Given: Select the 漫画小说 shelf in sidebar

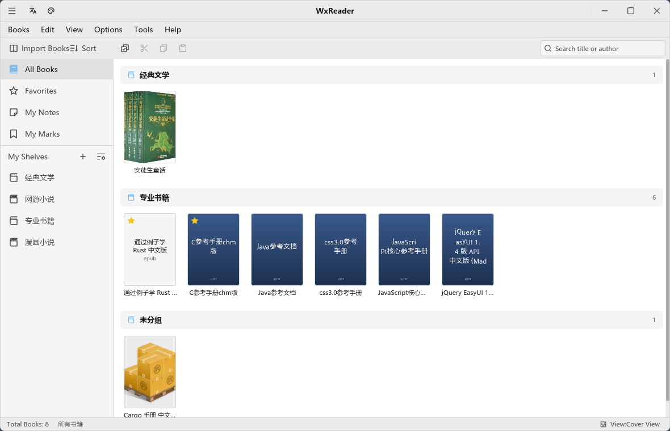Looking at the screenshot, I should coord(57,242).
